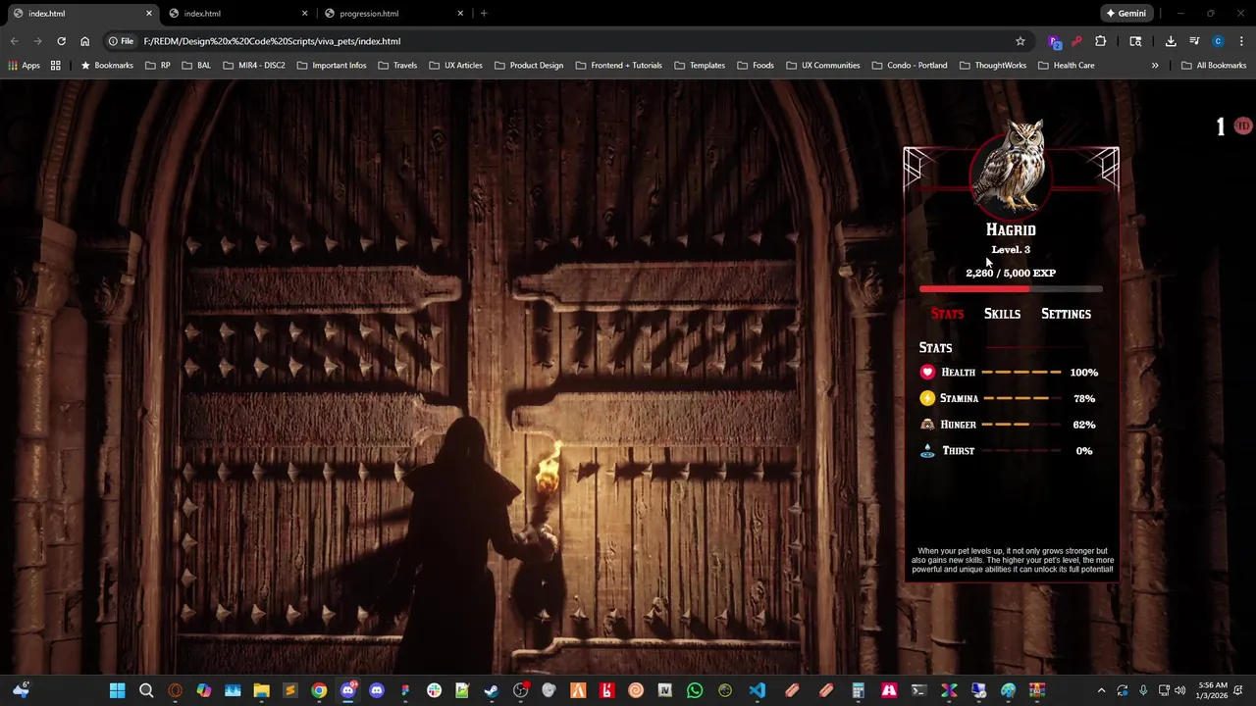Open the browser Extensions puzzle icon
This screenshot has width=1256, height=706.
click(x=1100, y=41)
